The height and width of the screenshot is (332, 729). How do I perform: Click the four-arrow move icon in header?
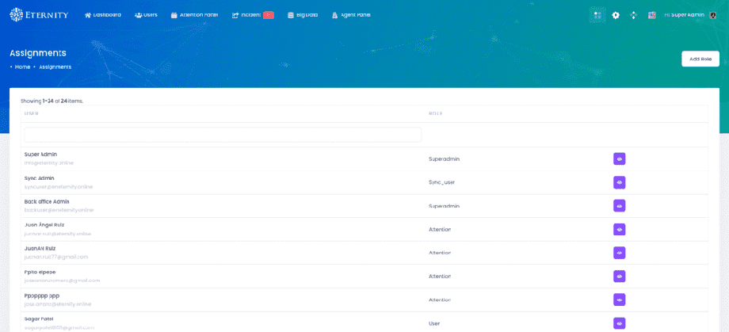click(633, 15)
